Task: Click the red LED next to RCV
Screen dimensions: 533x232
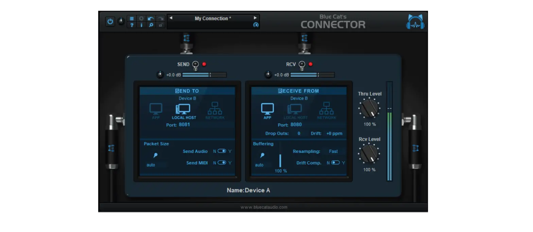Action: coord(310,64)
